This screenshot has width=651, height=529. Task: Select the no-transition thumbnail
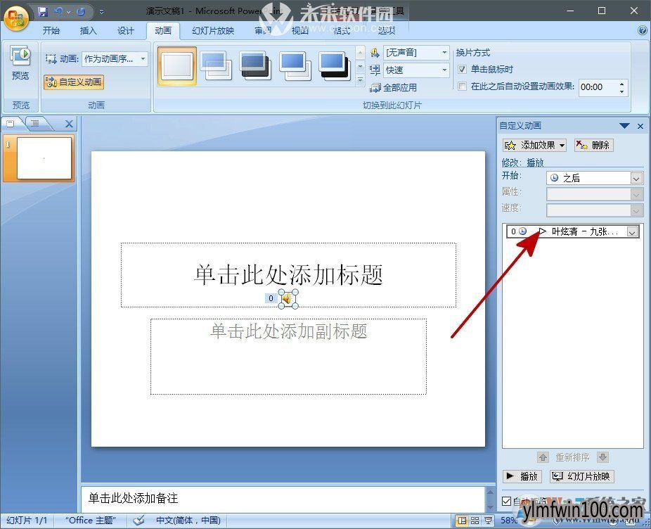177,65
